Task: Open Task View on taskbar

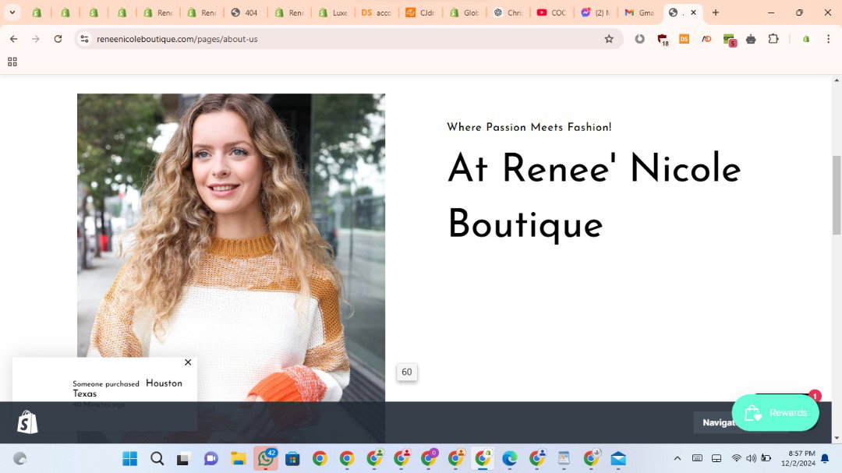Action: click(184, 458)
